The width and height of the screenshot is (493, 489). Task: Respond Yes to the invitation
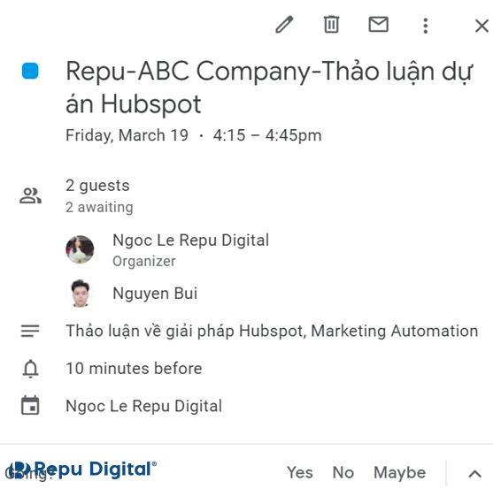(x=300, y=472)
